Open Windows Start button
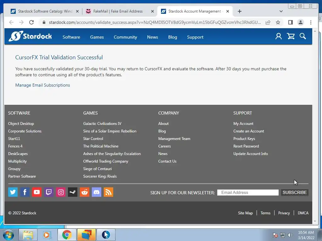The width and height of the screenshot is (322, 241). (8, 235)
